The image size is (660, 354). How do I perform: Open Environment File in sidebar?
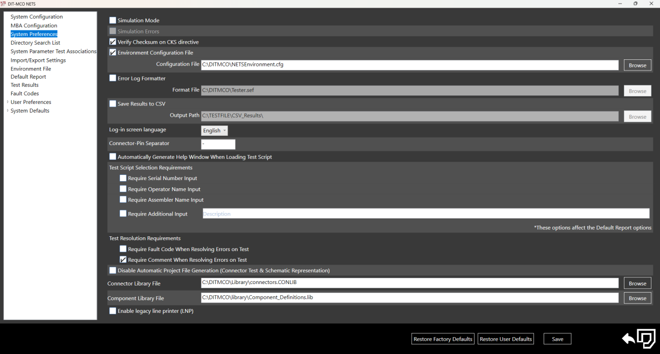tap(31, 68)
